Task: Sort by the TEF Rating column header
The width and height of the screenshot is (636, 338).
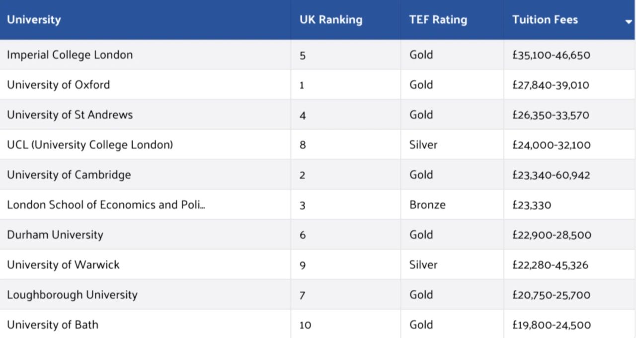Action: tap(438, 20)
